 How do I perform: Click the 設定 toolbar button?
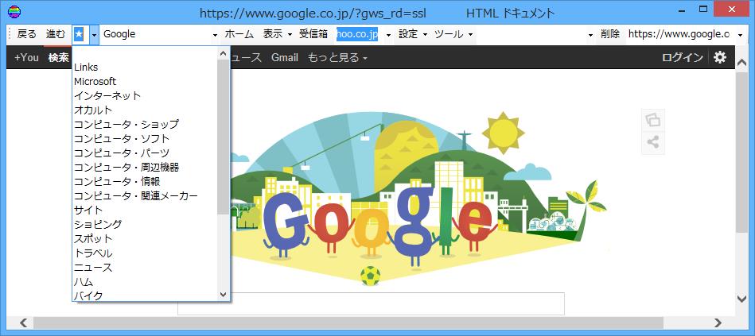(408, 34)
